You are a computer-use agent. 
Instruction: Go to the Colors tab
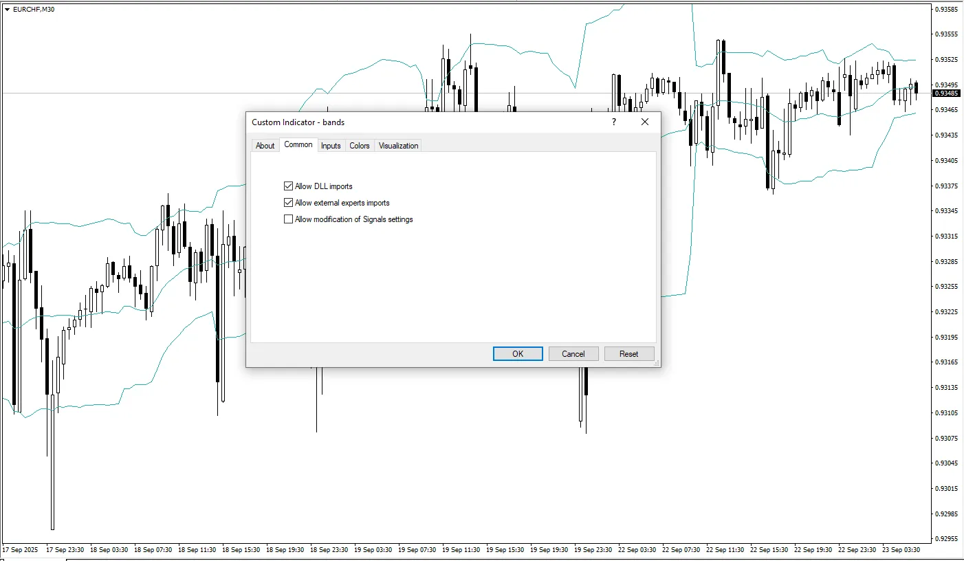(360, 146)
